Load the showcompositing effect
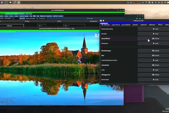This screenshot has width=169, height=113. (154, 29)
